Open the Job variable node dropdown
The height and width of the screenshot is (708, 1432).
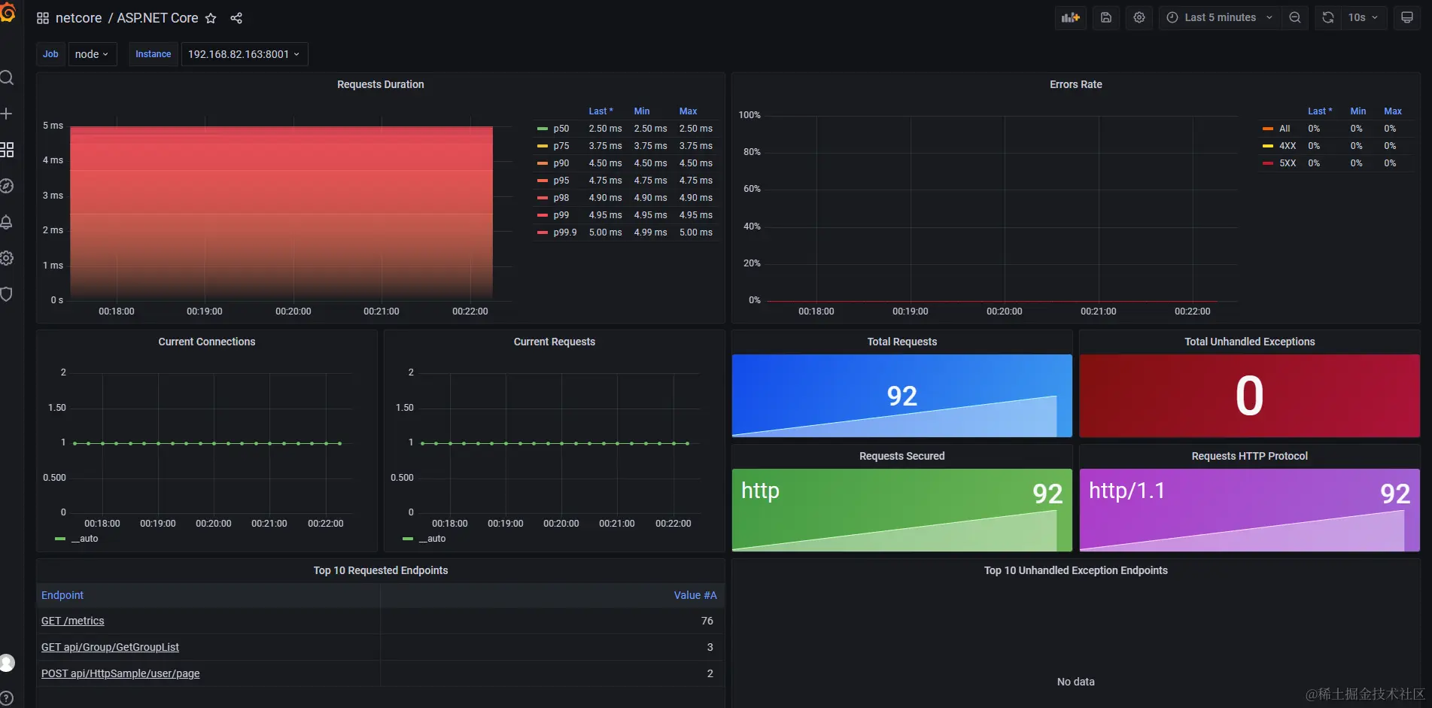tap(93, 54)
